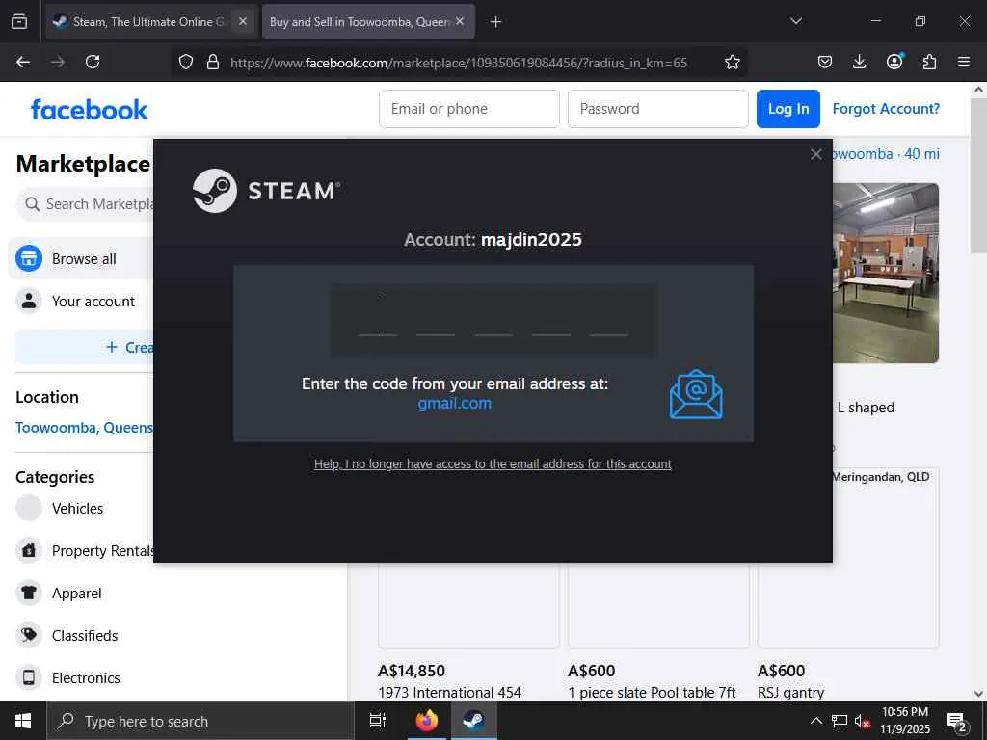Open the tracking protection shield icon

click(186, 62)
